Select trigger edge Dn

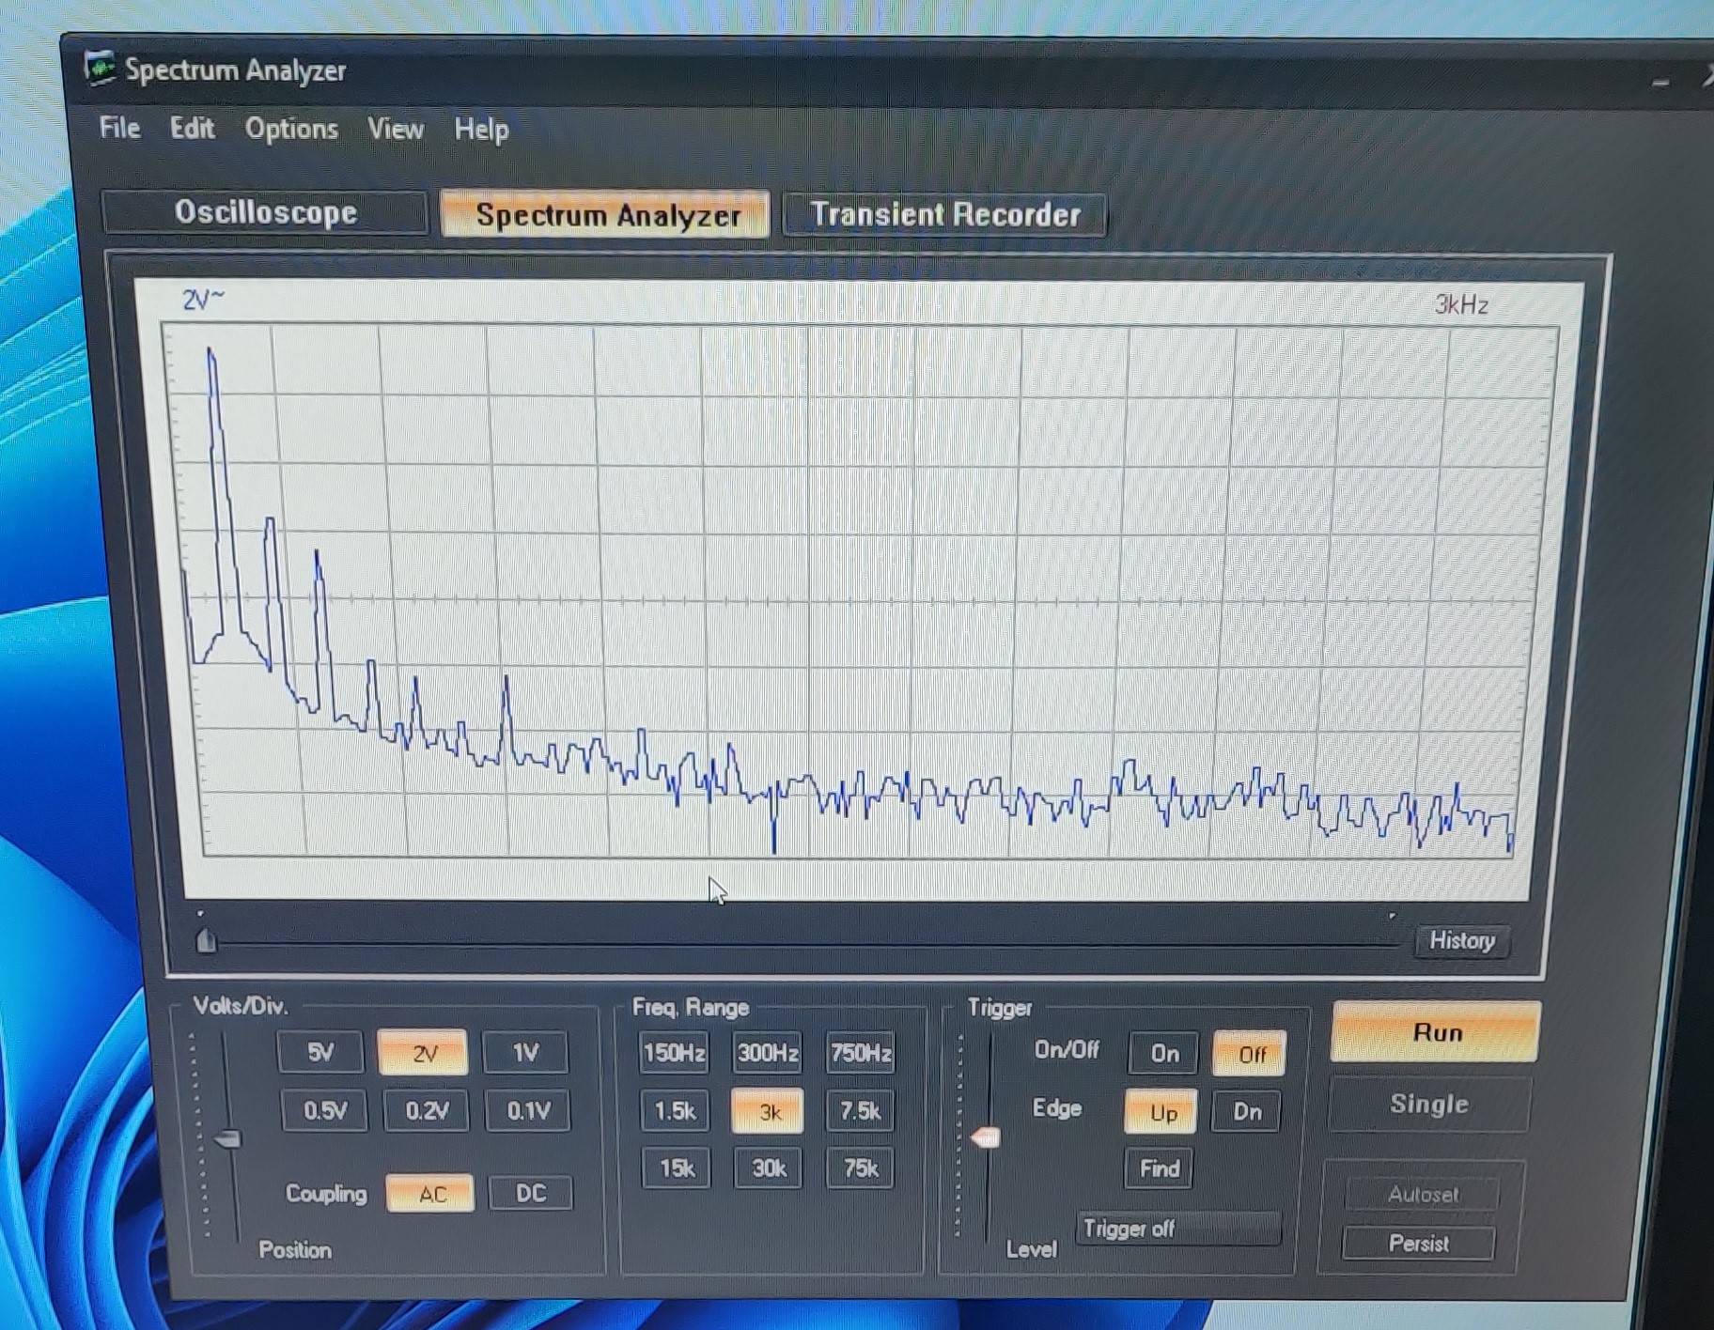1247,1113
